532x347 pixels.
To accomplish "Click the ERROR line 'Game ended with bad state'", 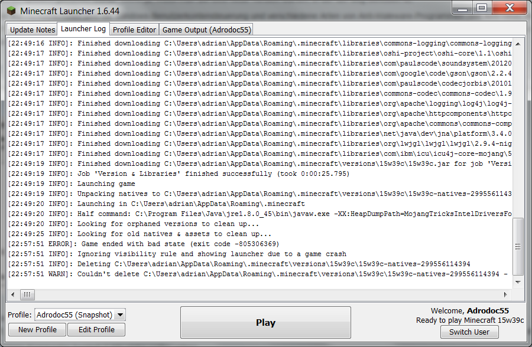I will (144, 244).
